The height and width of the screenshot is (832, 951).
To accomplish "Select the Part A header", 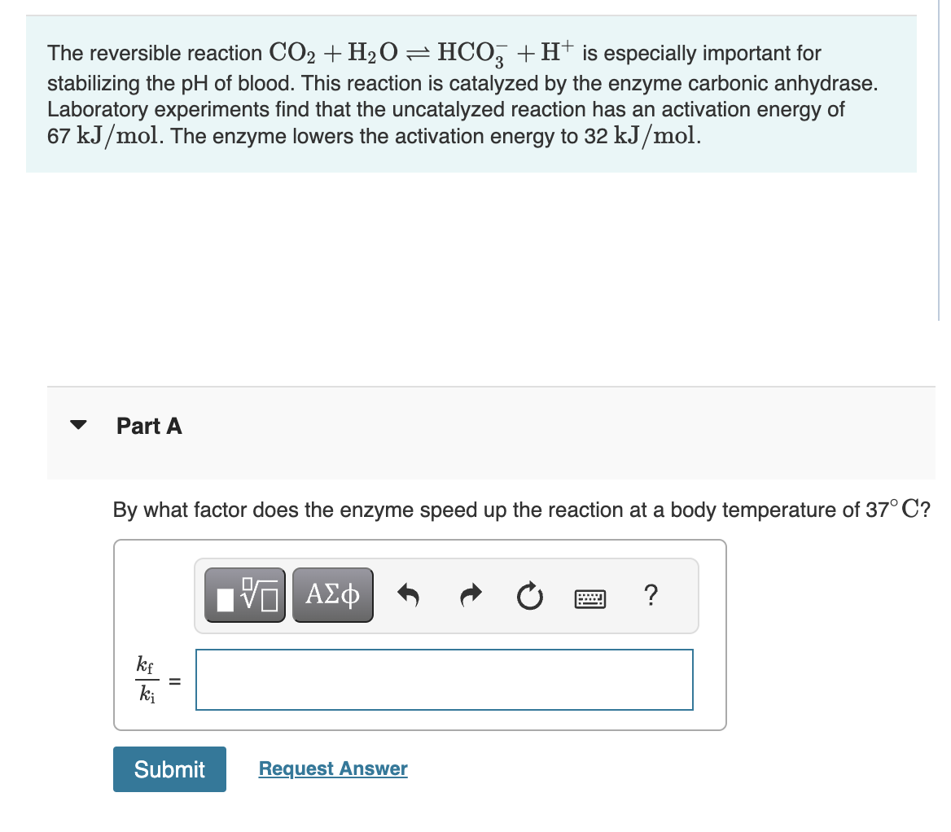I will click(149, 426).
